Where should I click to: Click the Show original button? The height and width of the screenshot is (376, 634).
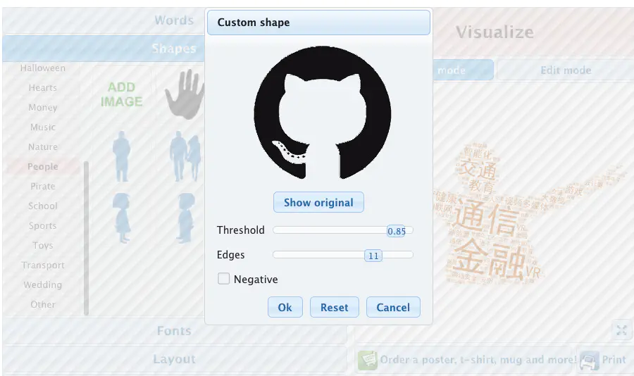click(318, 202)
